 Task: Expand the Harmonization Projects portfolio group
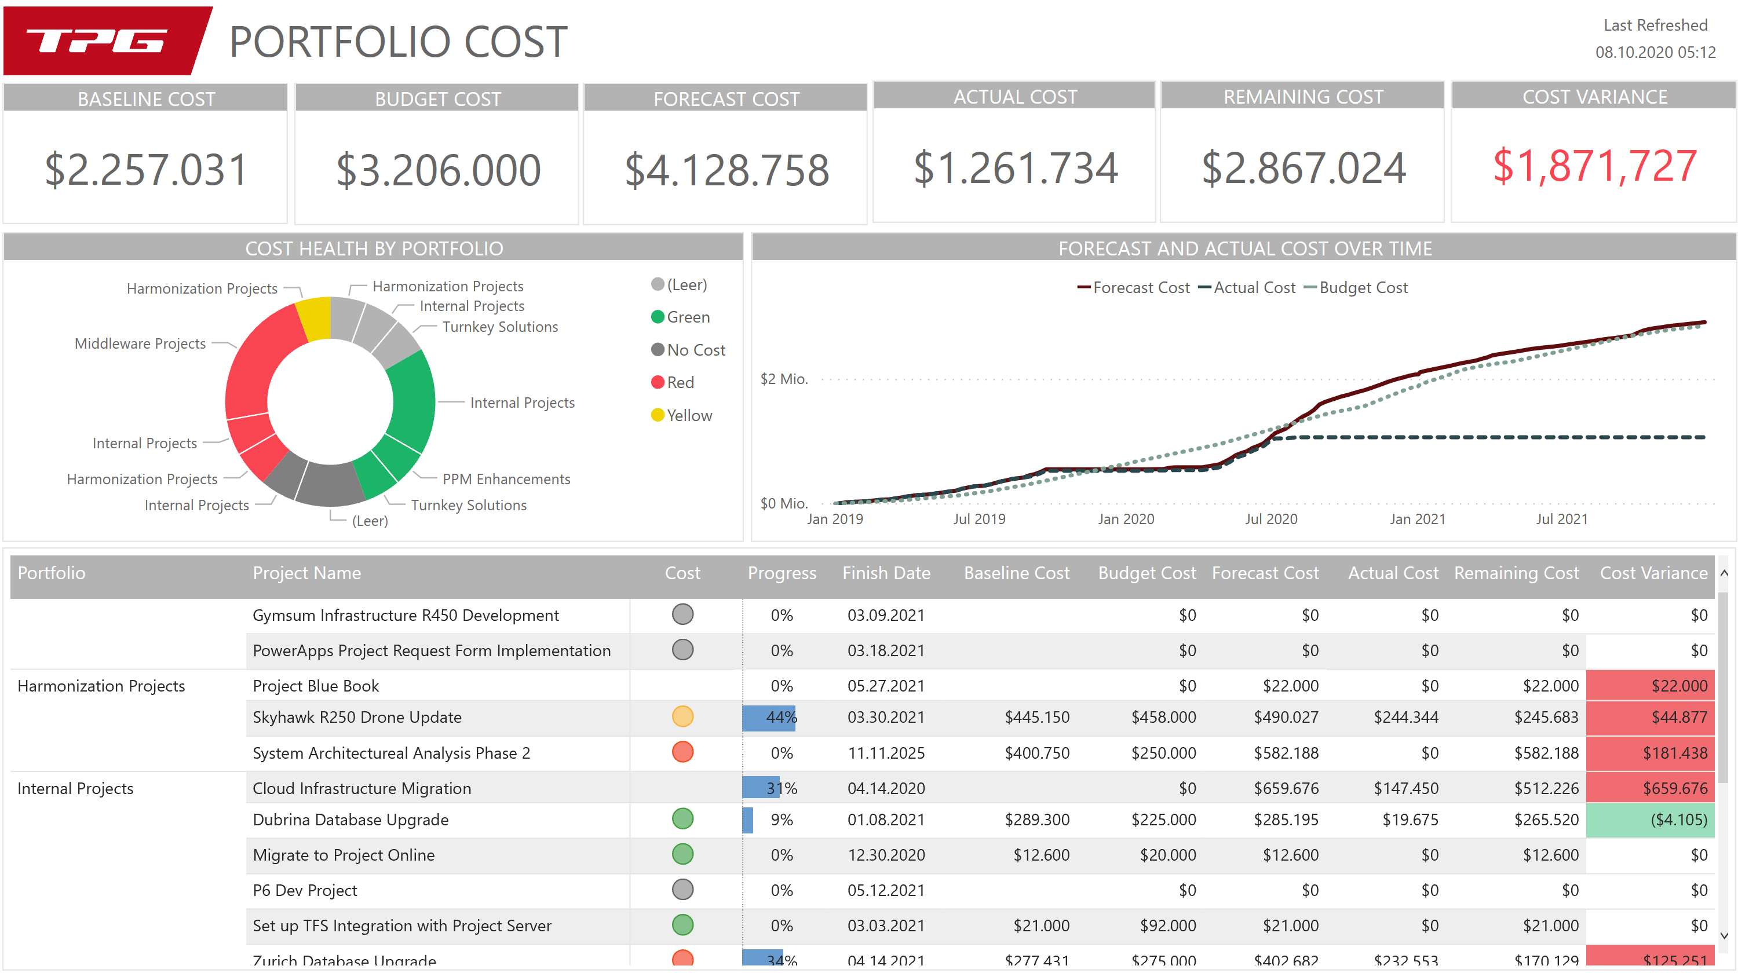click(101, 686)
